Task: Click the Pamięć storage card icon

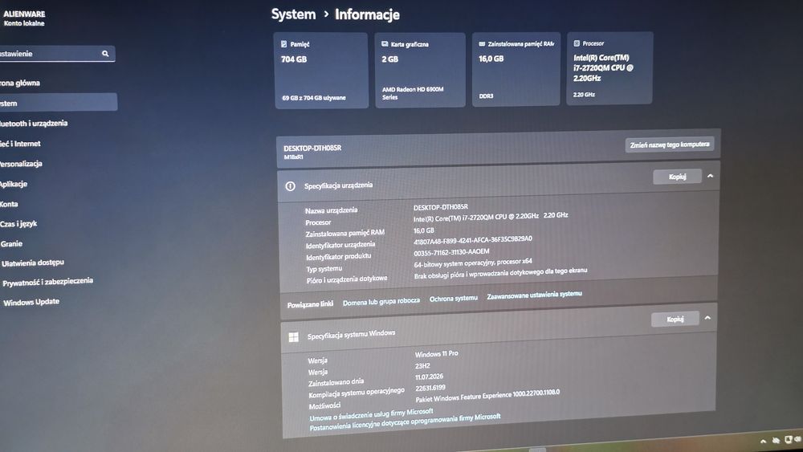Action: coord(283,44)
